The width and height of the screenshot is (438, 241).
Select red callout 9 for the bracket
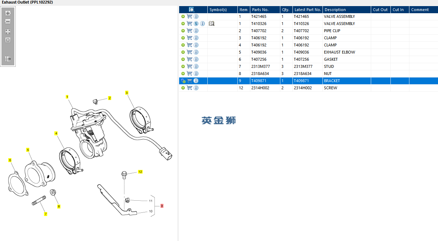[x=162, y=206]
